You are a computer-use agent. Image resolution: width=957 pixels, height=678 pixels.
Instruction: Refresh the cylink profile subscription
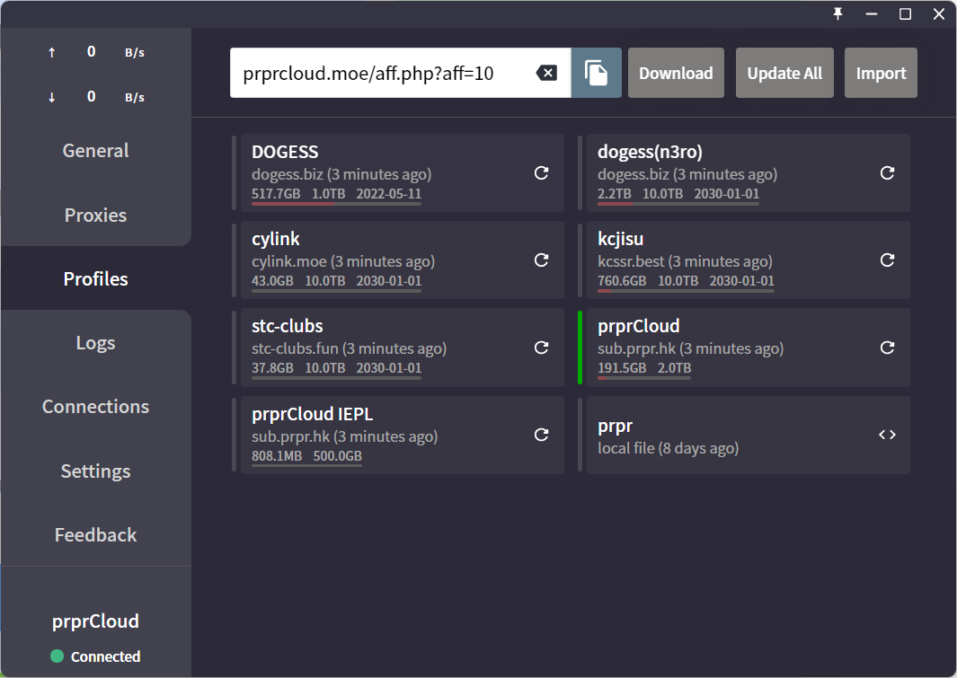pyautogui.click(x=541, y=260)
